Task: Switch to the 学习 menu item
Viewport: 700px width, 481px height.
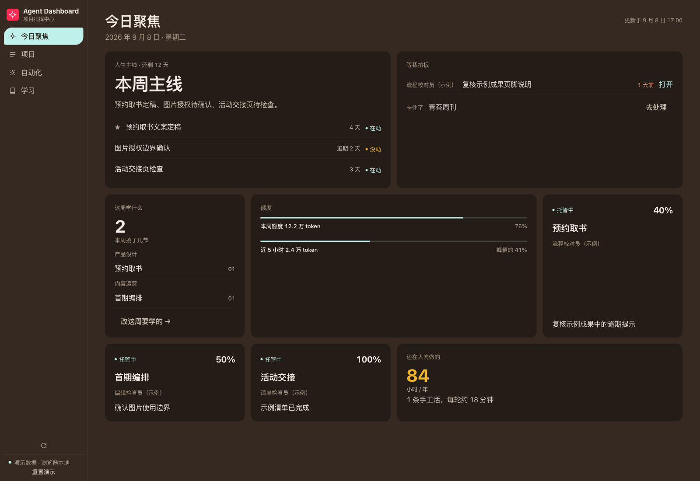Action: click(x=44, y=91)
